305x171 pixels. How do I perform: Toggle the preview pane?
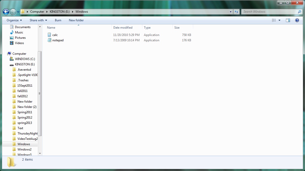tap(288, 20)
